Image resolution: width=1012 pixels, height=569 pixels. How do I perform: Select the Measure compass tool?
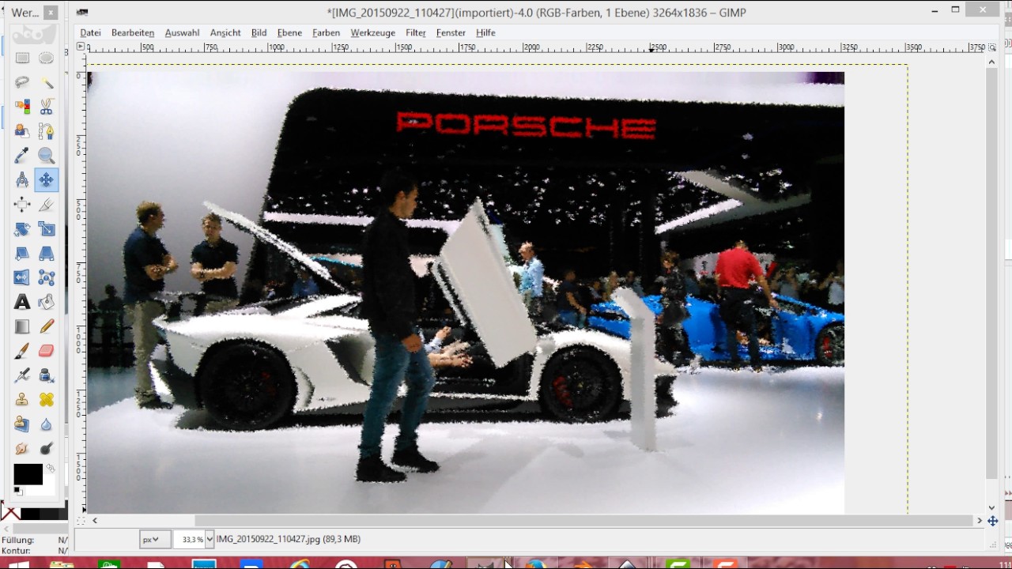pos(22,180)
